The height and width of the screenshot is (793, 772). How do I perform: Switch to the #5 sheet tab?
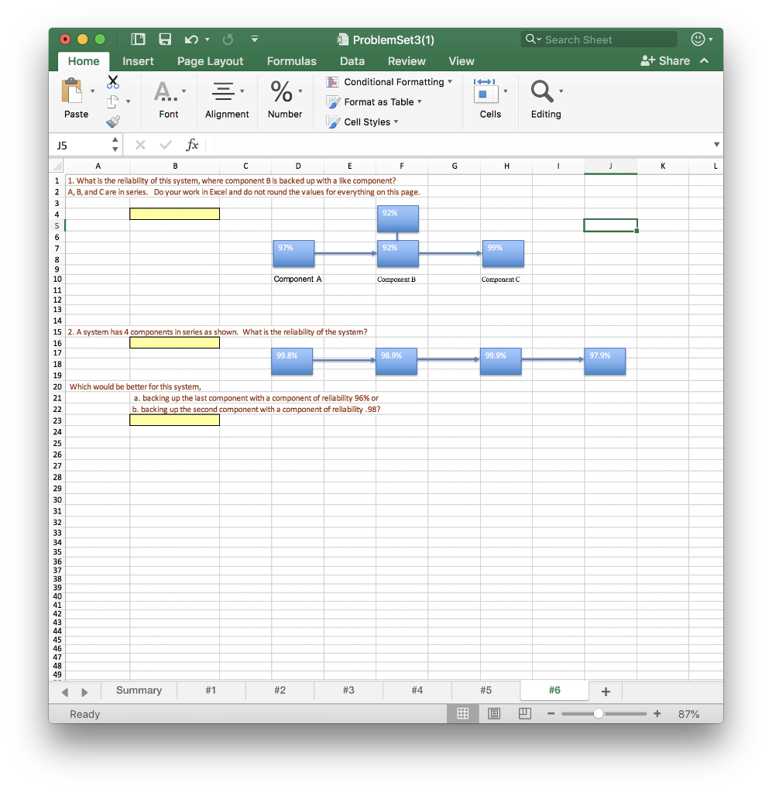click(486, 690)
